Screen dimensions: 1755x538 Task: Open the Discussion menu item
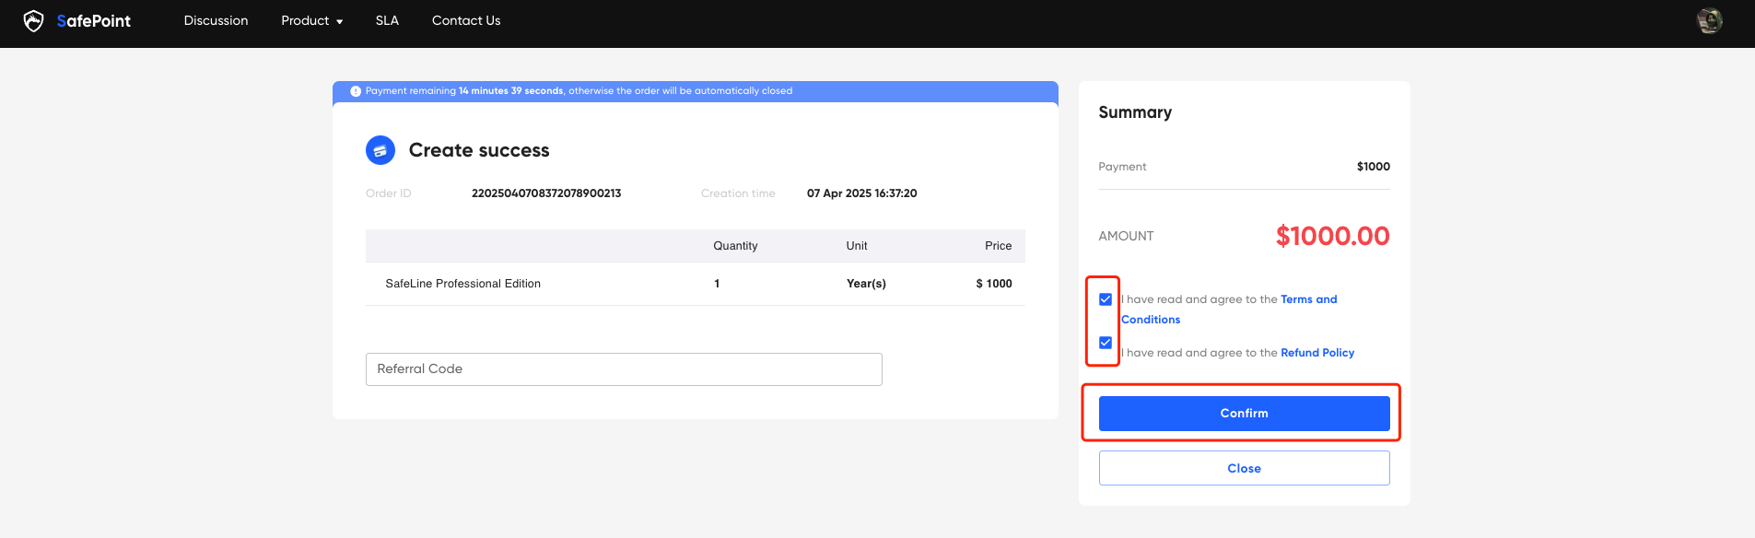216,20
